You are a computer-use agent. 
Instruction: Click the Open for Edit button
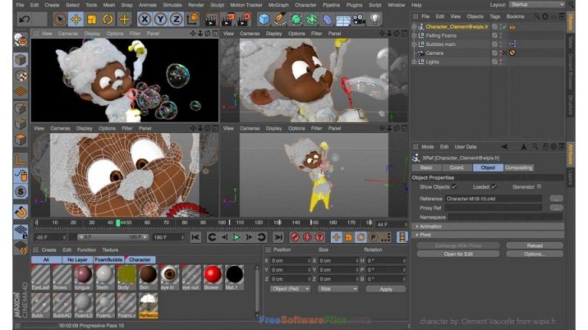point(458,254)
